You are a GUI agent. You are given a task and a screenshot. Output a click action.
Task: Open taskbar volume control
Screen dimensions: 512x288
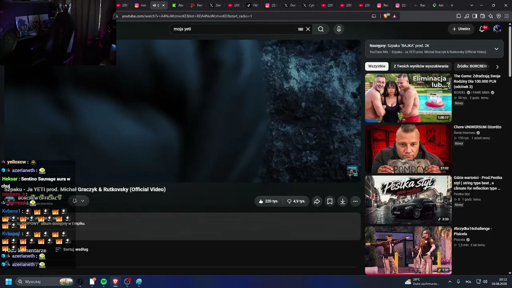[x=485, y=282]
